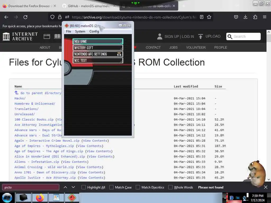Open Translations/ directory
The height and width of the screenshot is (203, 271).
coord(26,109)
